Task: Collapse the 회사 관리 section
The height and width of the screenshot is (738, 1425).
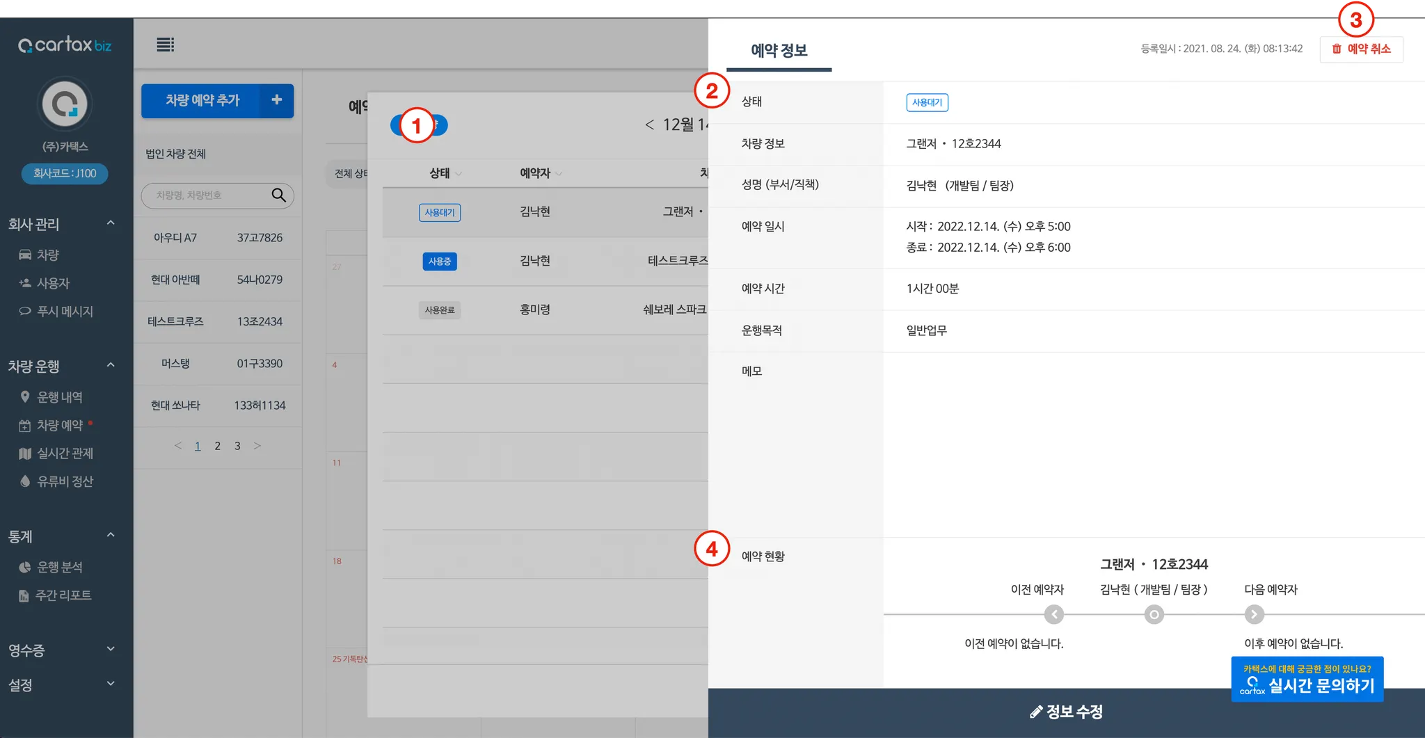Action: (110, 223)
